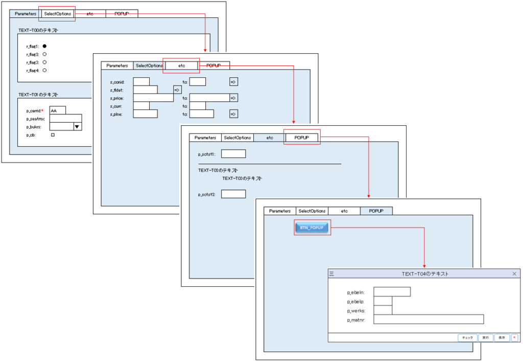Image resolution: width=523 pixels, height=361 pixels.
Task: Open the p_bukrs dropdown list
Action: pos(77,126)
